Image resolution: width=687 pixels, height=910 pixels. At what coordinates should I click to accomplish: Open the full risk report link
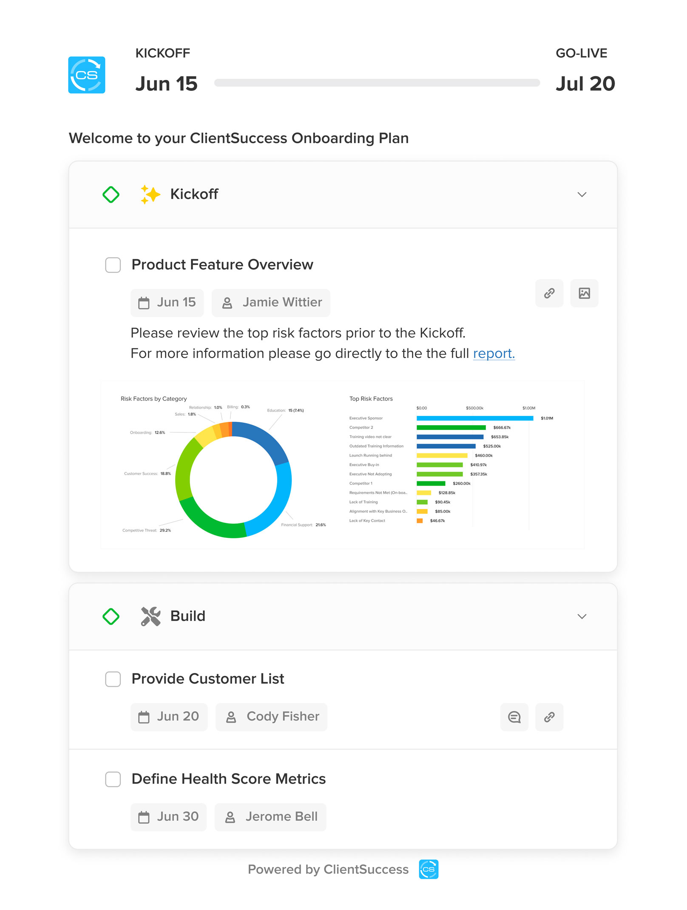(x=494, y=353)
